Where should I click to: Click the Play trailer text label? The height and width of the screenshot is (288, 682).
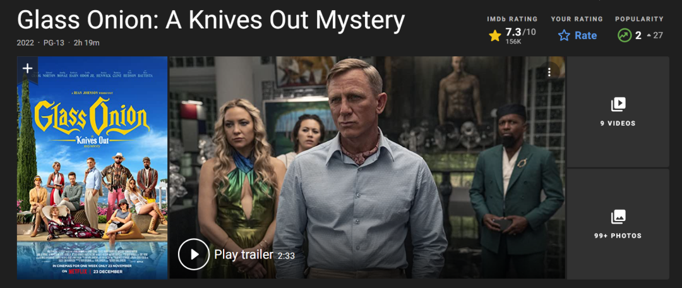pyautogui.click(x=244, y=255)
